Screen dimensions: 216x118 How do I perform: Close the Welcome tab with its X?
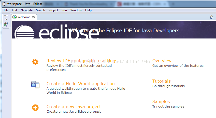coord(34,17)
